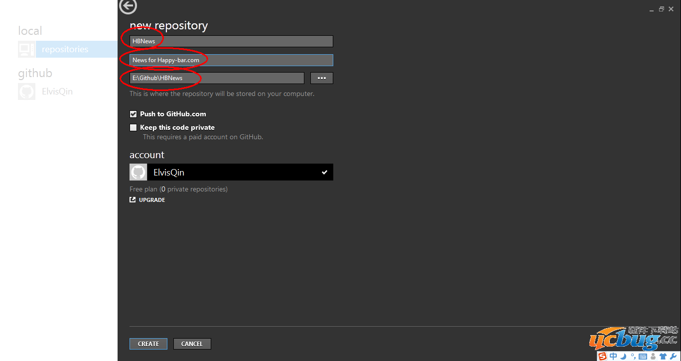The height and width of the screenshot is (361, 681).
Task: Toggle the Chinese input mode icon
Action: 613,356
